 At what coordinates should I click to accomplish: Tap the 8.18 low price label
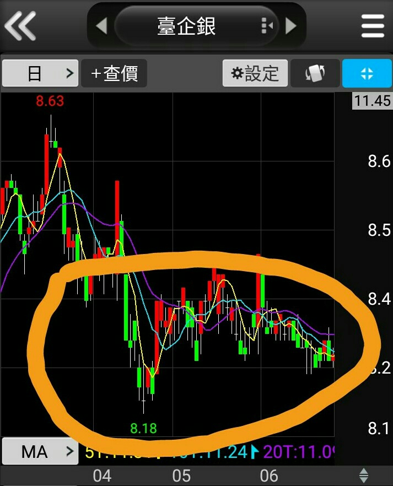point(143,428)
